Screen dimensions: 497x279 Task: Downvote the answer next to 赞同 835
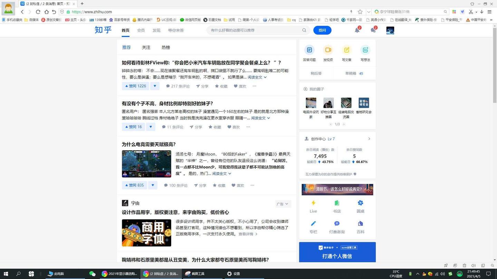tap(153, 185)
